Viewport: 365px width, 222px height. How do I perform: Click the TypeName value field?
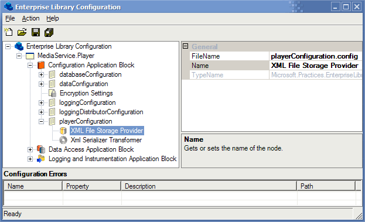coord(315,75)
